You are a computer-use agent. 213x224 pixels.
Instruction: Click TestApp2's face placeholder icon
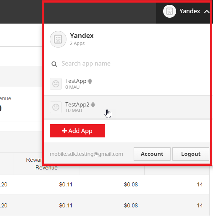pos(56,107)
